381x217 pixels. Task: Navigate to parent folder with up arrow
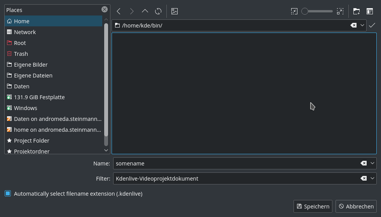click(x=145, y=11)
